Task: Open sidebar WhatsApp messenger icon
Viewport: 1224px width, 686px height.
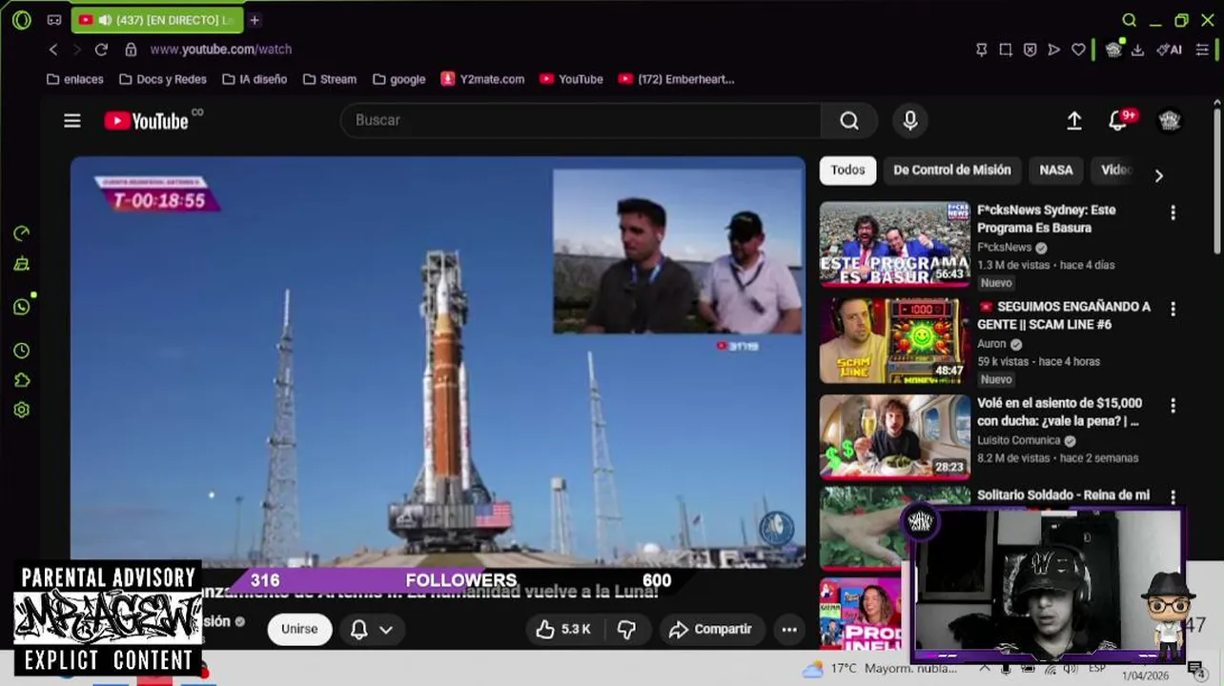Action: [22, 307]
